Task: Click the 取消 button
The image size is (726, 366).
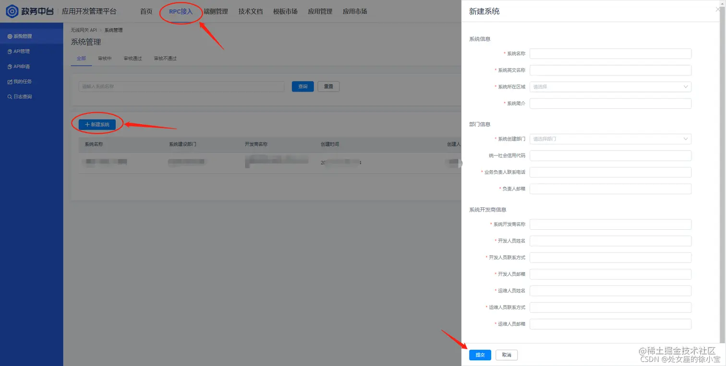Action: [x=507, y=355]
